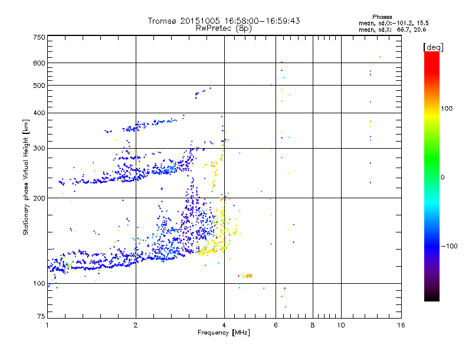This screenshot has width=472, height=354.
Task: Click the y-axis tick label '100'
Action: coord(39,283)
